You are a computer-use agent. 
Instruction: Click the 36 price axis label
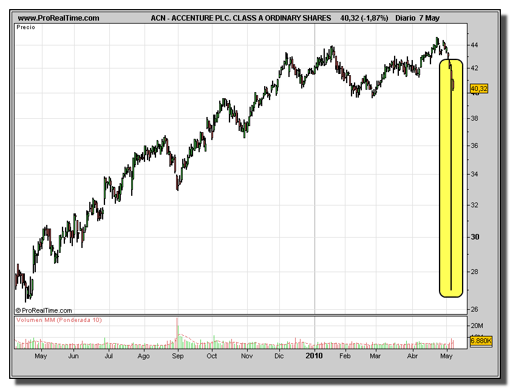pos(474,145)
